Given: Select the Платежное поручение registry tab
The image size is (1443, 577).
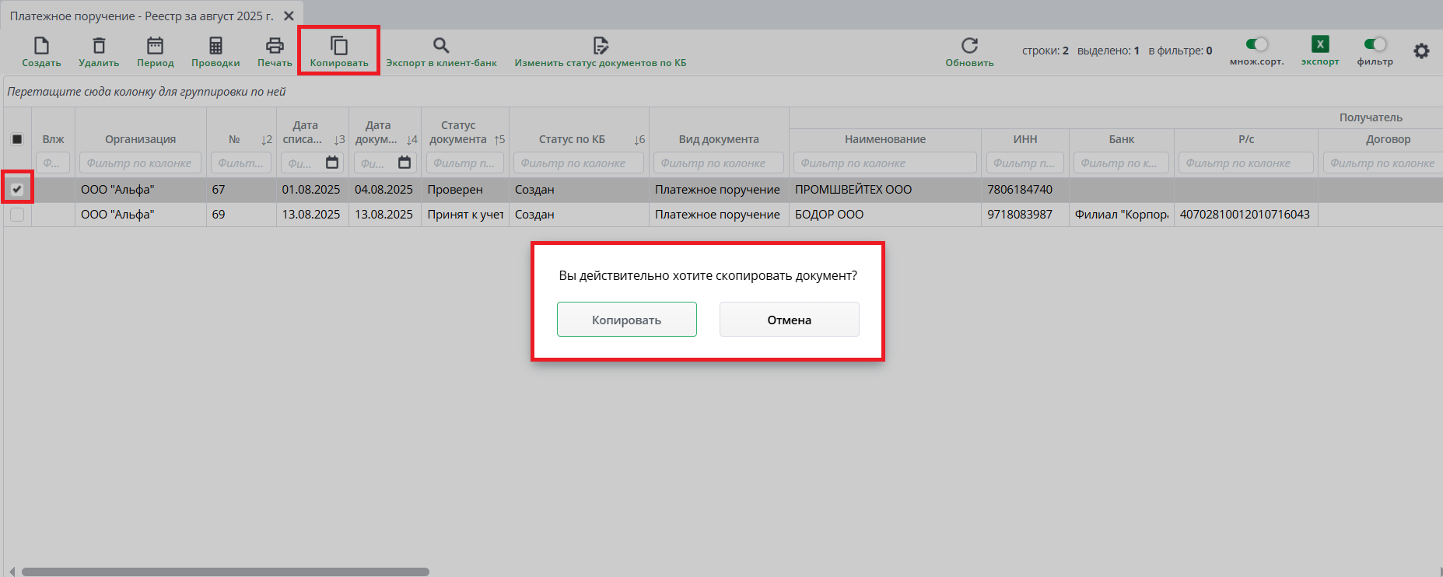Looking at the screenshot, I should [142, 16].
